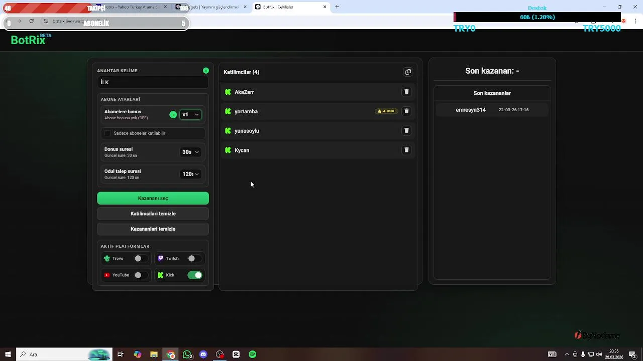The image size is (643, 361).
Task: Click the Abone Ayarlari section label
Action: (x=120, y=100)
